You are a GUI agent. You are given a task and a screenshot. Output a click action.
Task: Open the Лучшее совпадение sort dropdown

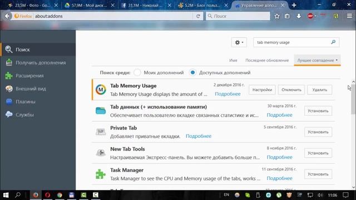click(x=317, y=61)
